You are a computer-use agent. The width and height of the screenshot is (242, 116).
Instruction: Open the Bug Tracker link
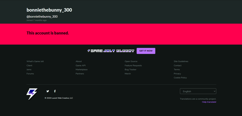click(130, 69)
